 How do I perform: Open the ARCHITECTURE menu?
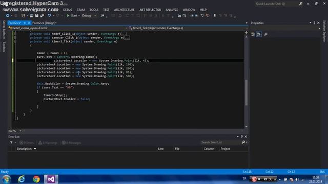[x=124, y=10]
